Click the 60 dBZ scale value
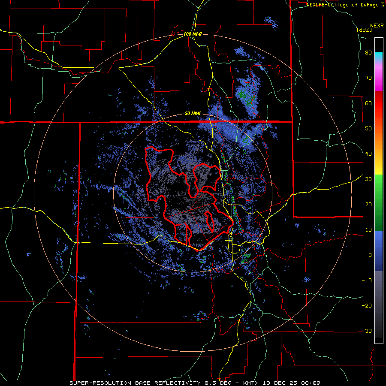This screenshot has height=386, width=386. pyautogui.click(x=368, y=103)
